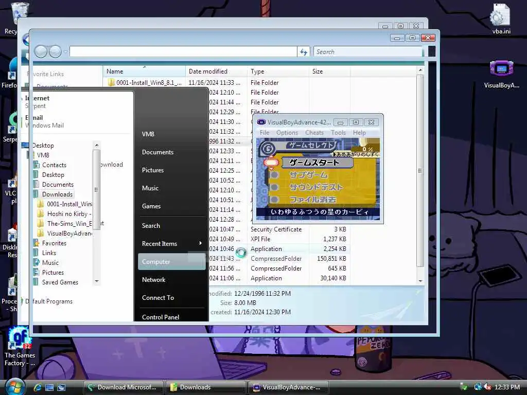The height and width of the screenshot is (395, 527).
Task: Open the vba.ini file on the desktop
Action: [501, 19]
